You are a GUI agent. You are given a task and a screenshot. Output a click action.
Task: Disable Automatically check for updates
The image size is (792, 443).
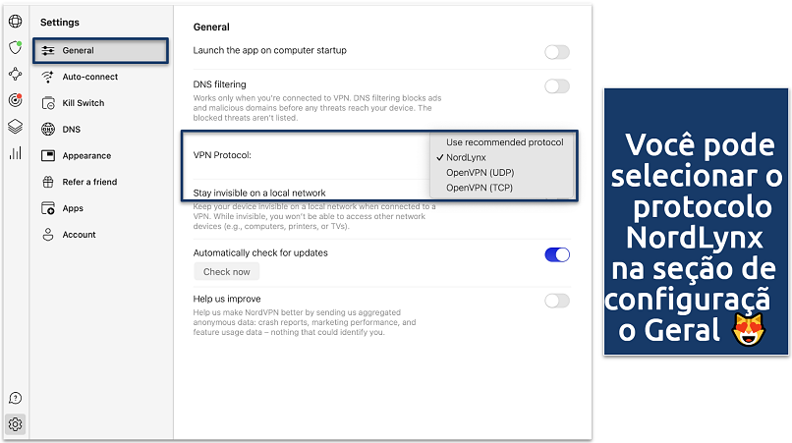pyautogui.click(x=556, y=254)
